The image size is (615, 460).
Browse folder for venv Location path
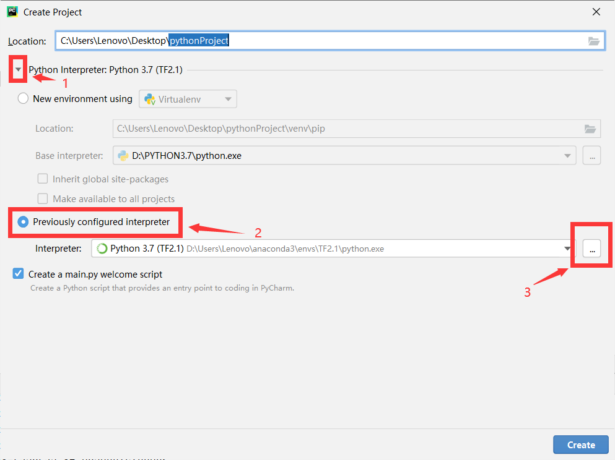(590, 129)
